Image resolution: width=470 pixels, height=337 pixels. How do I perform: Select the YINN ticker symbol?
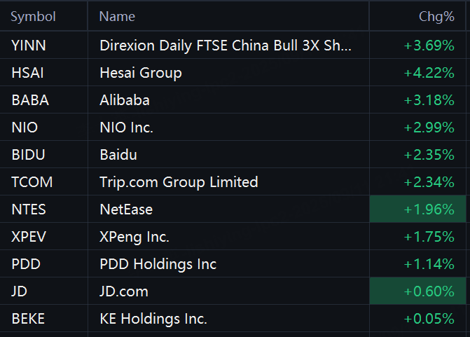click(x=29, y=46)
